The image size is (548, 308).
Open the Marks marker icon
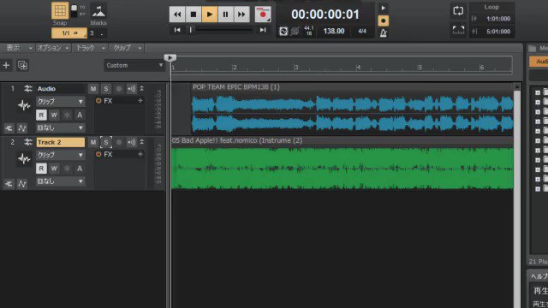point(98,11)
